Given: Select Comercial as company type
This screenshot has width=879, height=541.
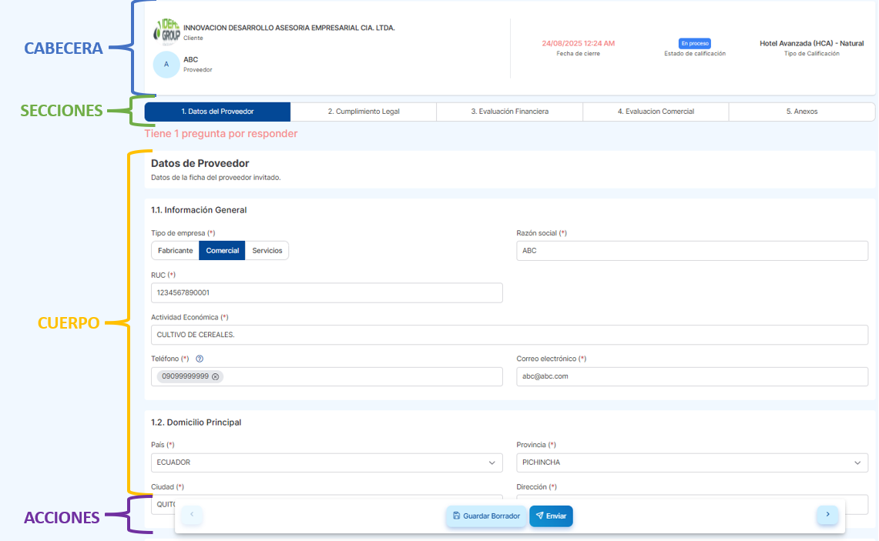Looking at the screenshot, I should [x=222, y=251].
